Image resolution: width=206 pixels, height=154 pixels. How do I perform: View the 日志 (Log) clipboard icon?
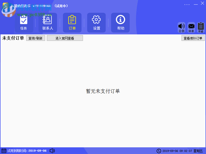pyautogui.click(x=201, y=27)
